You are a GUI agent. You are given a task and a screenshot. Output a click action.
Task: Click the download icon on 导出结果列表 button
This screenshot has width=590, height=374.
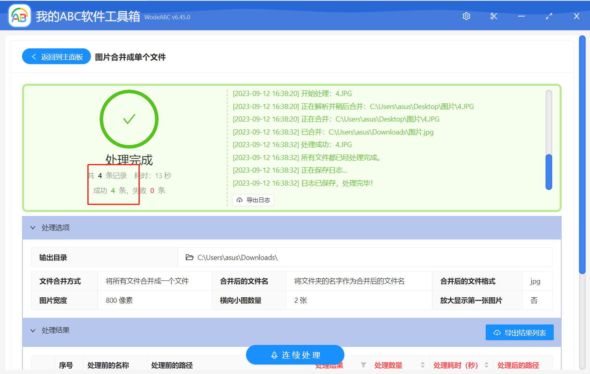click(496, 332)
